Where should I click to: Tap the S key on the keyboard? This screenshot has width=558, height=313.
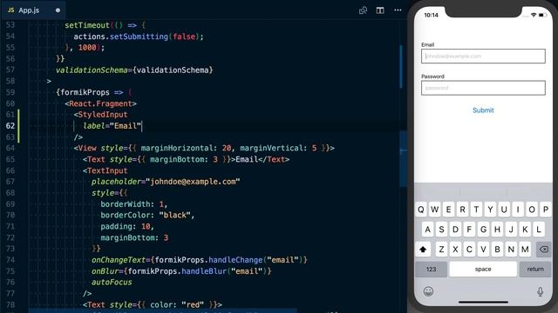441,230
